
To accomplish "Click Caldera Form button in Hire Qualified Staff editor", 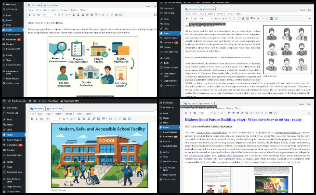I will point(207,9).
